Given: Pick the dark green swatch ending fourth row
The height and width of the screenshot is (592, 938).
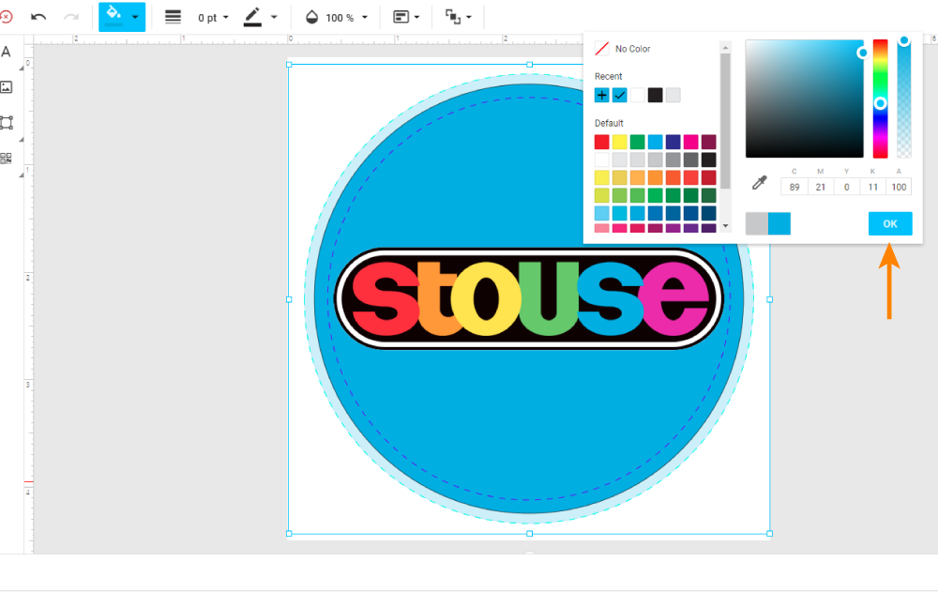Looking at the screenshot, I should (x=709, y=196).
